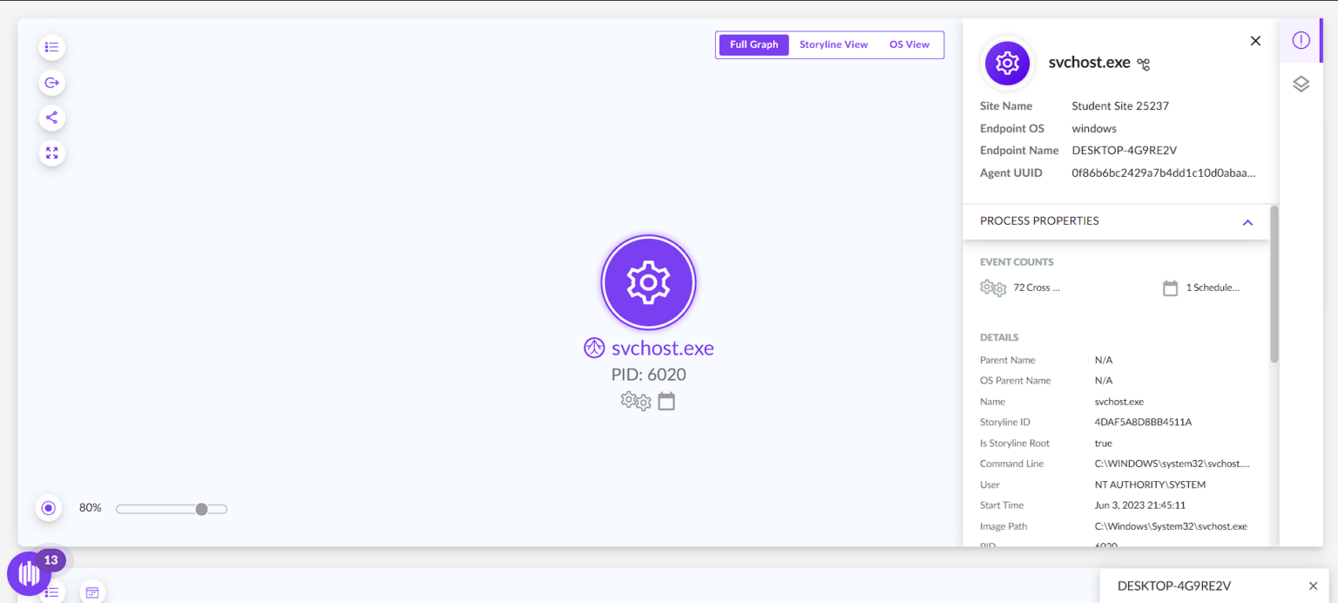The width and height of the screenshot is (1338, 603).
Task: Select the svchost.exe process node
Action: (648, 281)
